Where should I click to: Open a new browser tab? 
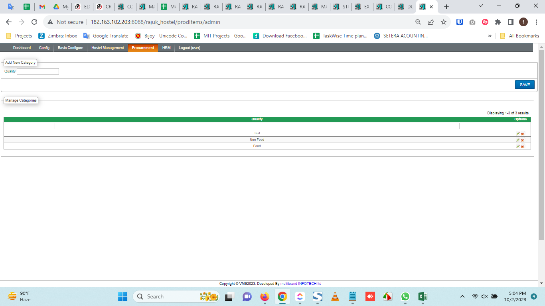click(x=446, y=7)
